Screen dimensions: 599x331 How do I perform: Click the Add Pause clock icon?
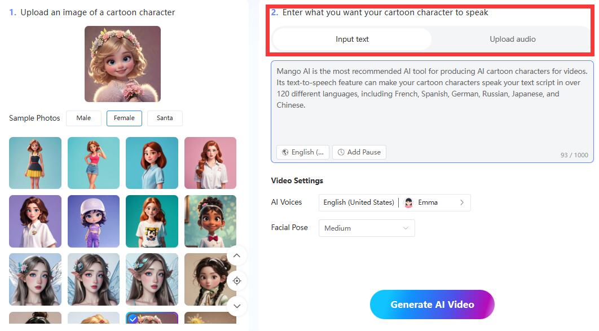[341, 152]
